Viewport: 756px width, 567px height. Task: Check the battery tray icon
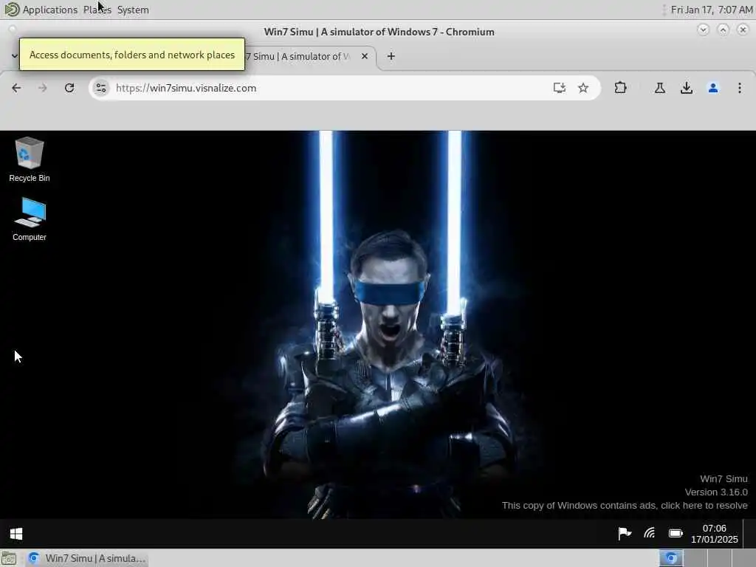click(x=676, y=533)
